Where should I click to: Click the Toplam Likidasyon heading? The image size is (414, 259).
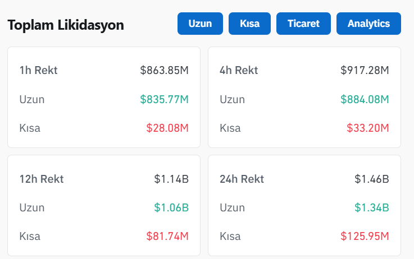tap(66, 25)
